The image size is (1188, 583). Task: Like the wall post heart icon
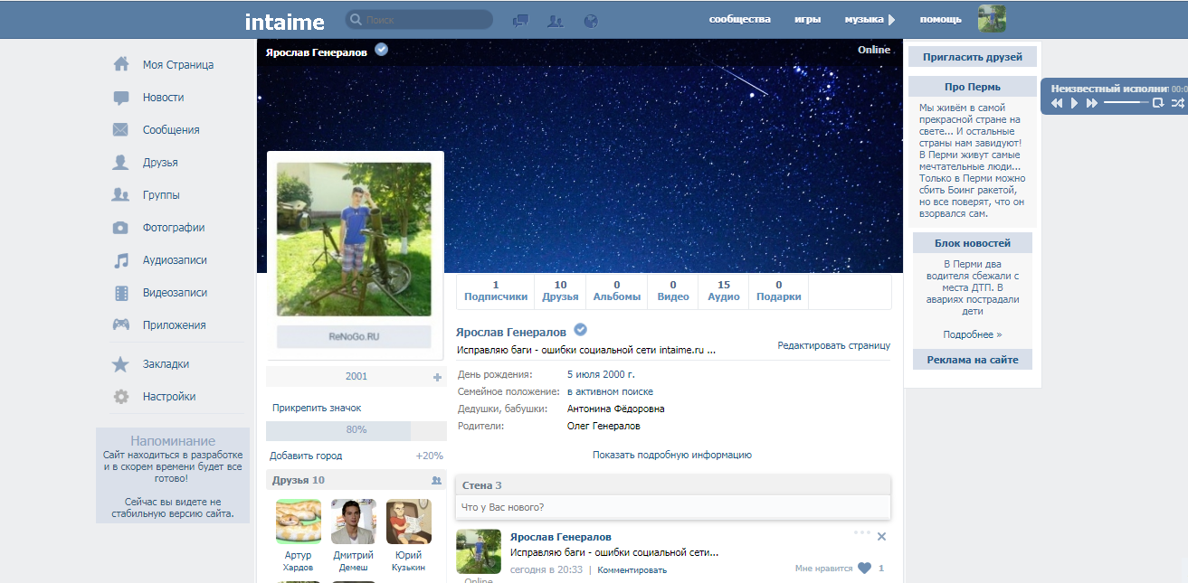(x=864, y=568)
